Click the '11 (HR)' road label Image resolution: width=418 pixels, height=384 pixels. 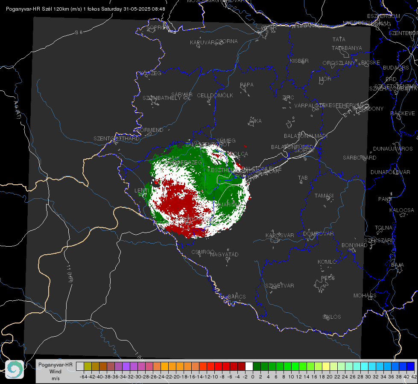(x=69, y=273)
